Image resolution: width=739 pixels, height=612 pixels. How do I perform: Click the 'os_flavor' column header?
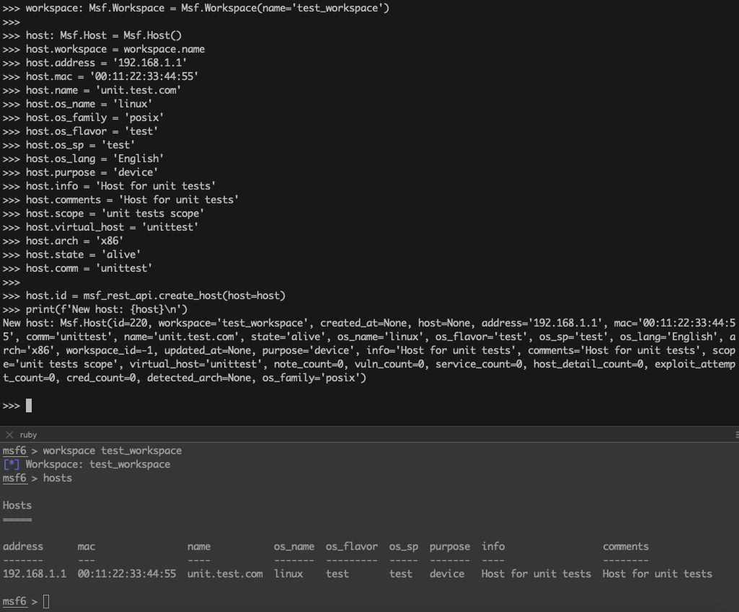pyautogui.click(x=352, y=546)
